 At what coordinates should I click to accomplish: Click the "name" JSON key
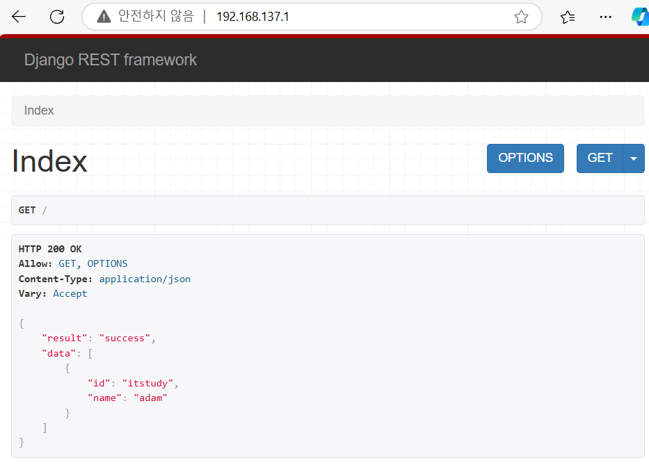coord(105,398)
